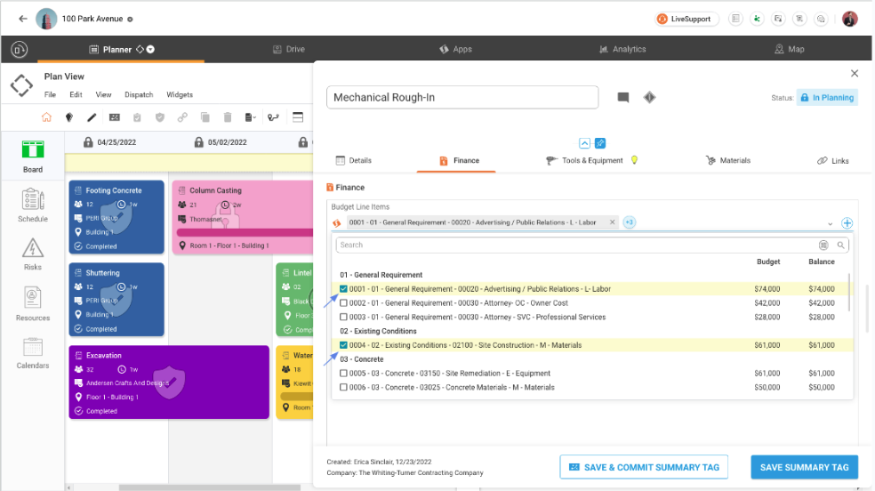Viewport: 875px width, 491px height.
Task: Switch to the Details tab
Action: [x=354, y=160]
